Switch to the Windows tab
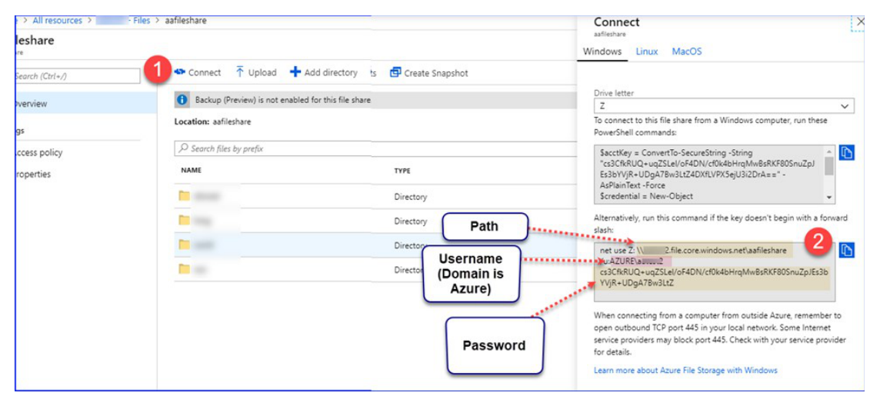The width and height of the screenshot is (880, 406). coord(602,52)
